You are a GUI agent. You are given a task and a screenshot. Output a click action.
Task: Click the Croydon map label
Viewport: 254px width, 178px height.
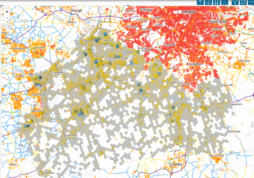[x=194, y=64]
